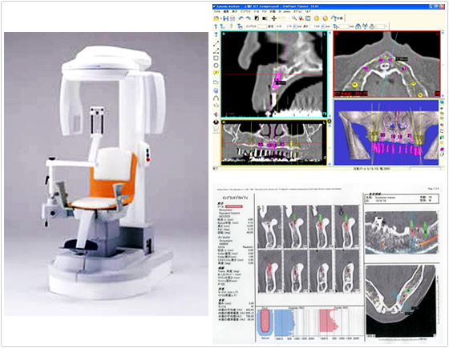
Task: Click the axial CT view pane
Action: point(386,64)
